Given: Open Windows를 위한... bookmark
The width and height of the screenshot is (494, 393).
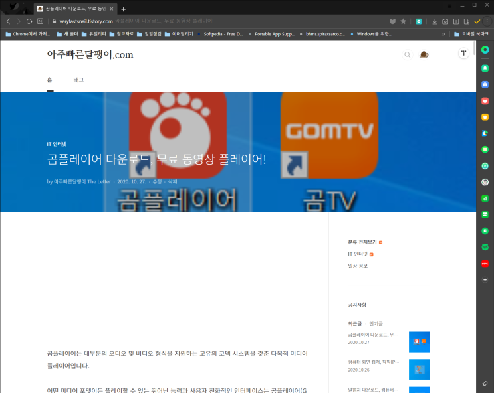Looking at the screenshot, I should pyautogui.click(x=371, y=34).
